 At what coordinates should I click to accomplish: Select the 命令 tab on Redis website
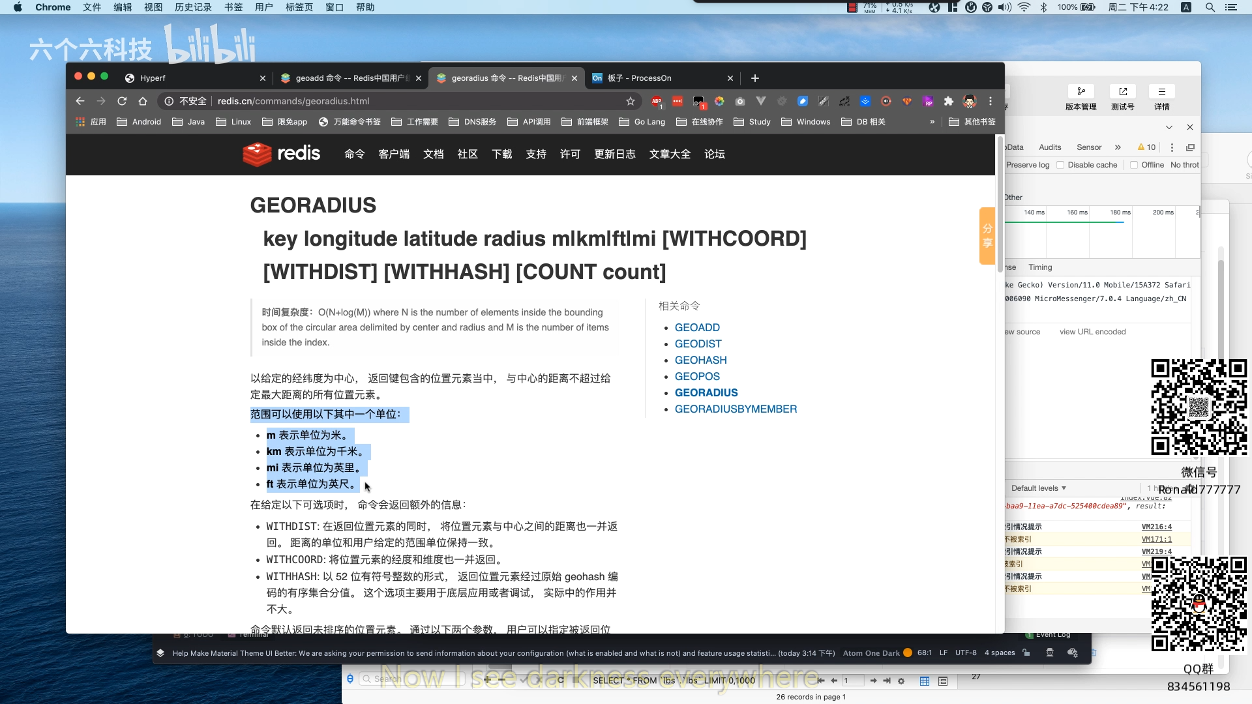click(353, 154)
